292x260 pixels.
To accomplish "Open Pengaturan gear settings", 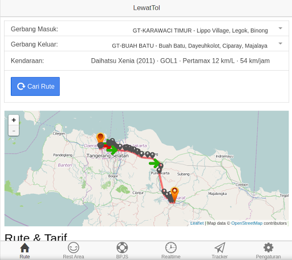I will (268, 250).
